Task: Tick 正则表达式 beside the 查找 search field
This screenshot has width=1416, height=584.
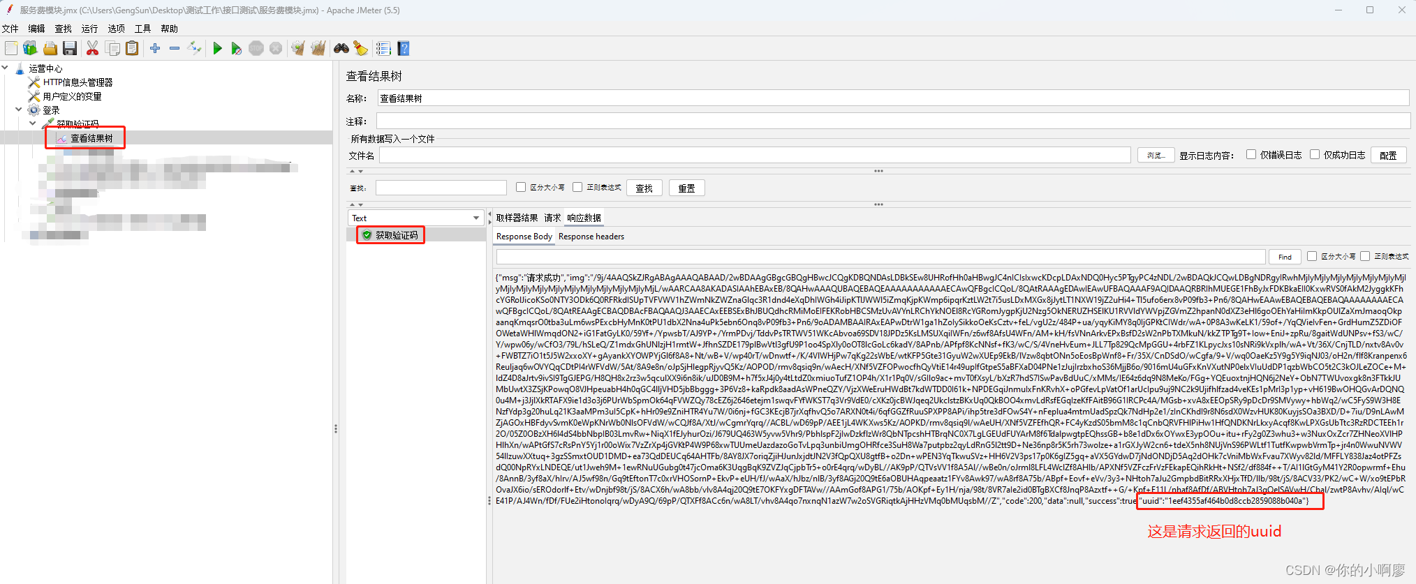Action: point(577,187)
